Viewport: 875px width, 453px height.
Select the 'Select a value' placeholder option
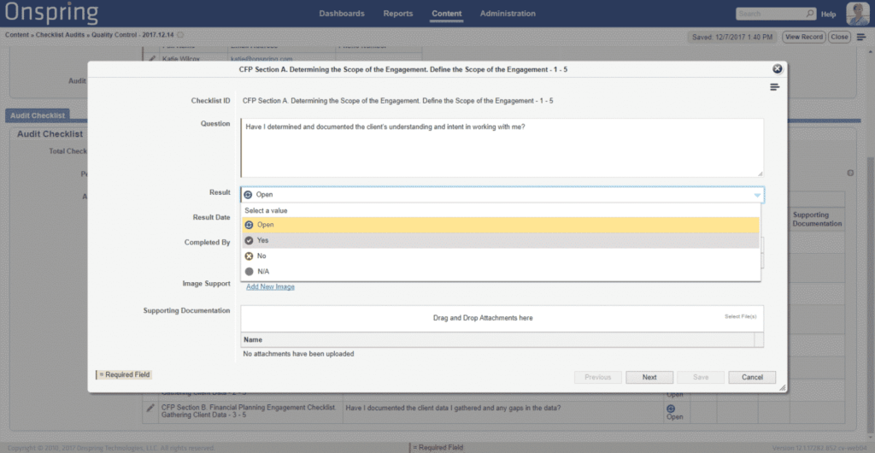point(501,211)
